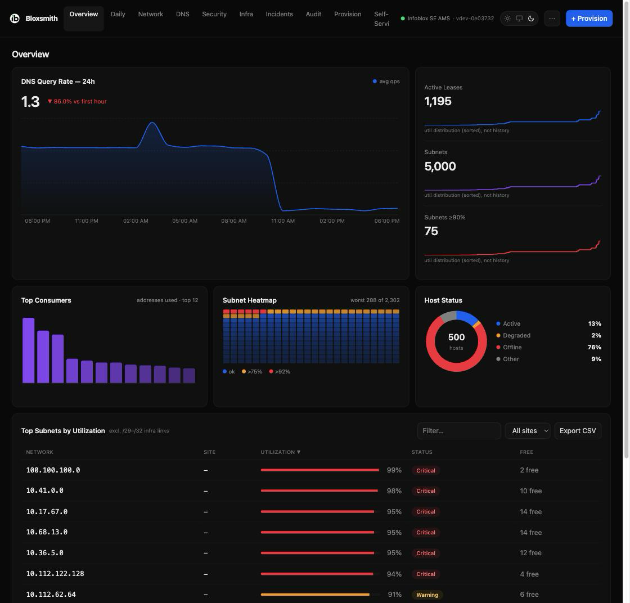Open the All sites dropdown
Image resolution: width=630 pixels, height=603 pixels.
(528, 431)
